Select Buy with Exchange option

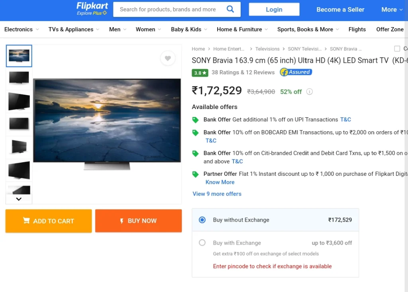coord(202,243)
